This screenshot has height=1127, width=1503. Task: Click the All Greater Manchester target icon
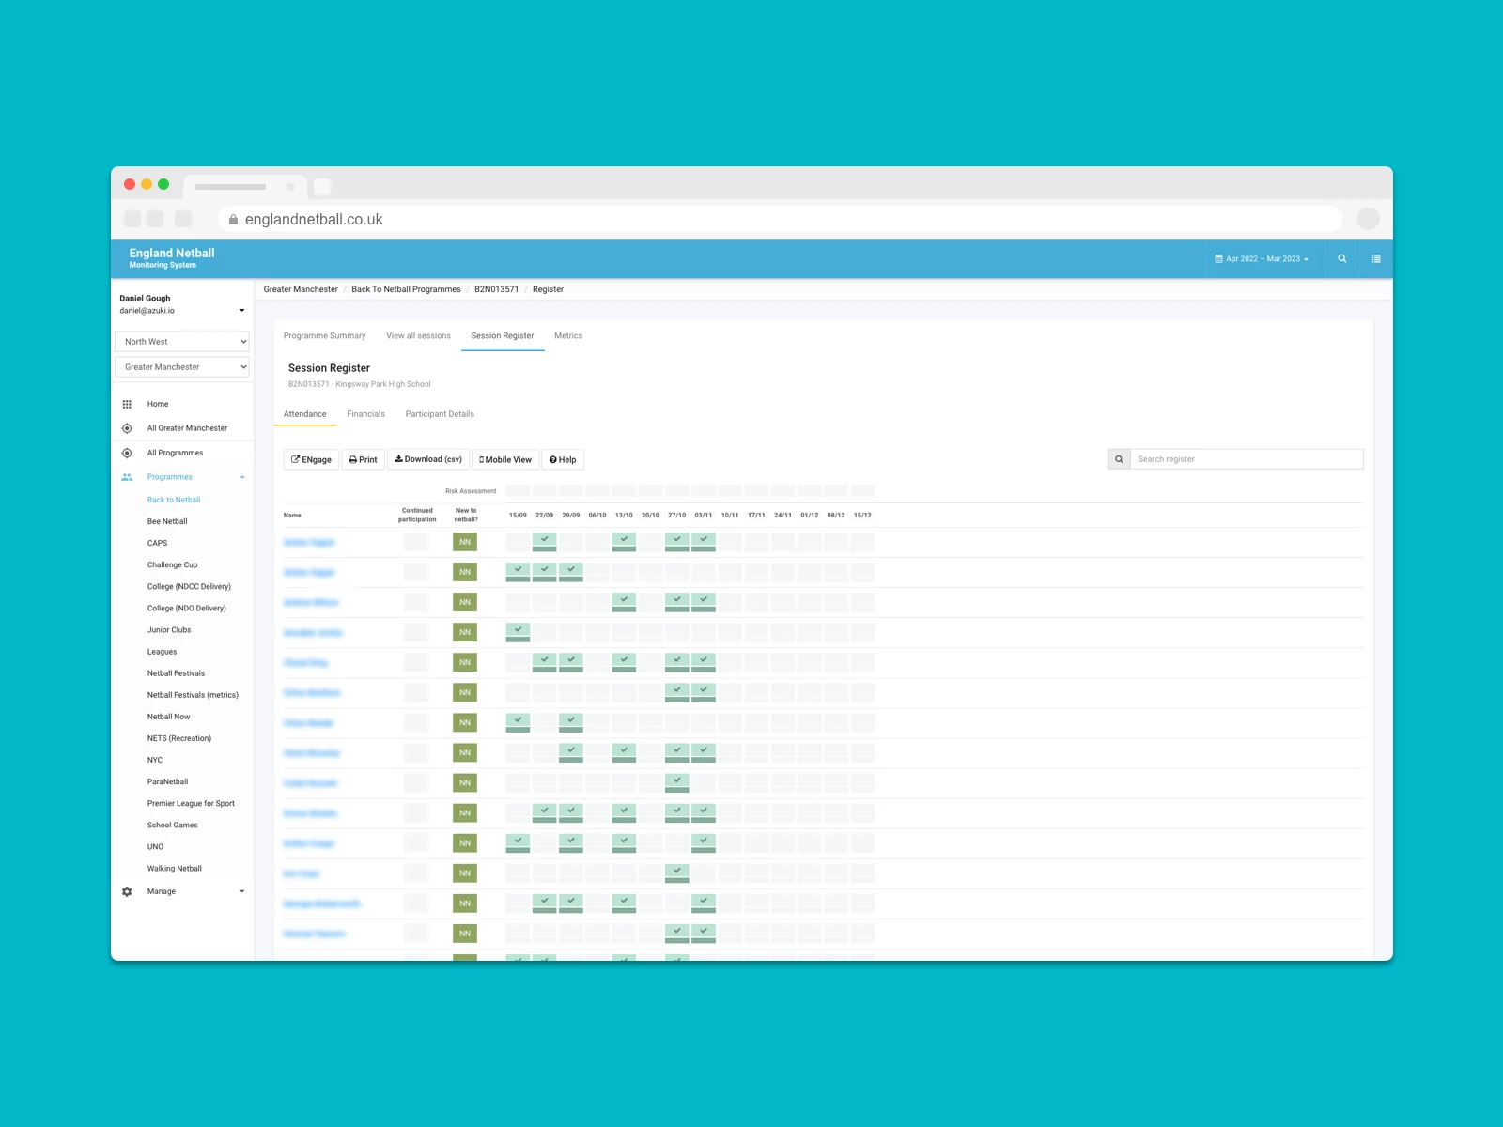tap(127, 428)
